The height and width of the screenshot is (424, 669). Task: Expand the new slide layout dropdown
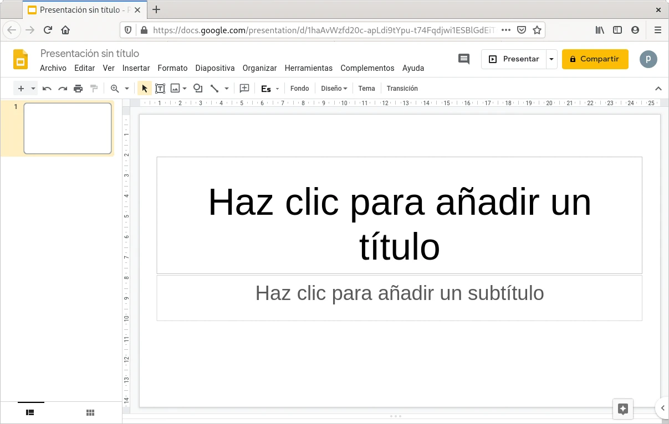33,89
